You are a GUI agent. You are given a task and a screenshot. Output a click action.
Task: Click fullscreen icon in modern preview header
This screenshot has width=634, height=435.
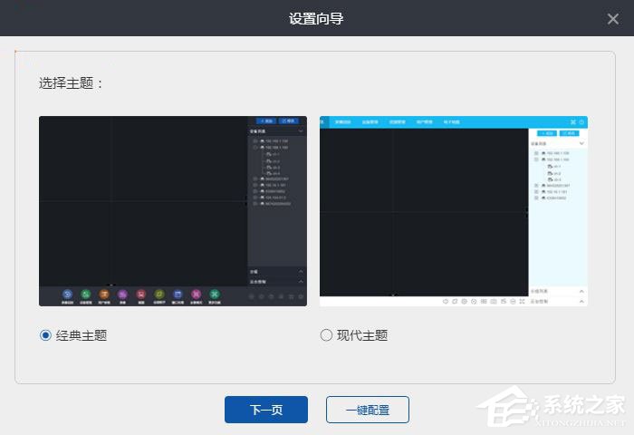572,121
